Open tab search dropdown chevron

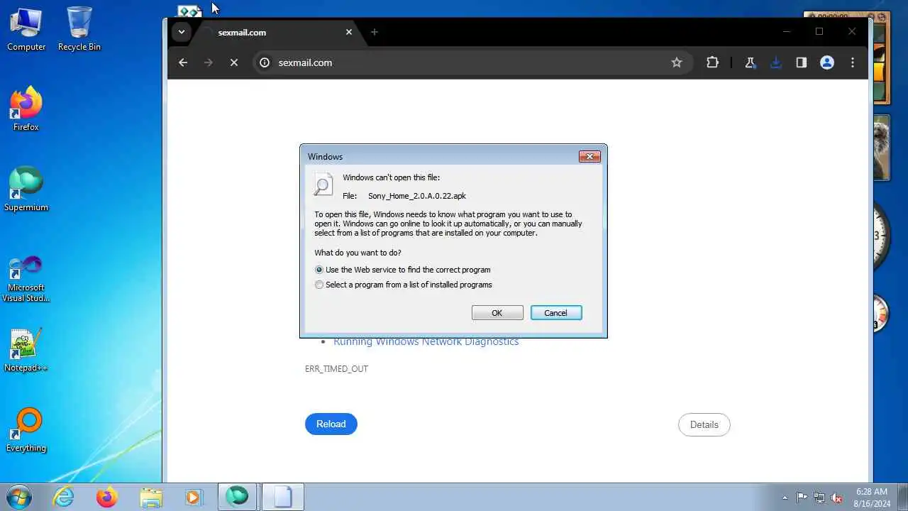coord(182,32)
